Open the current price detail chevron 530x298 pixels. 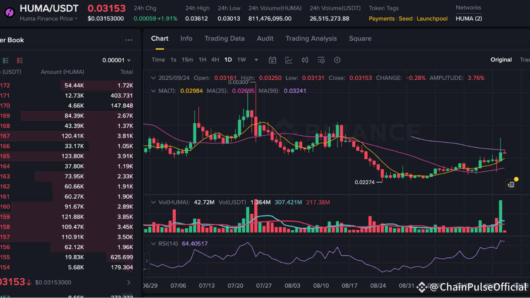coord(129,282)
